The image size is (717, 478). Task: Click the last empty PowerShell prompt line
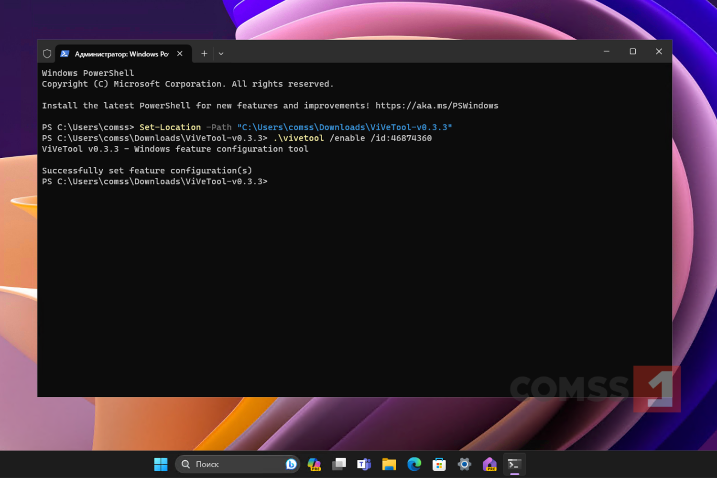pos(154,182)
